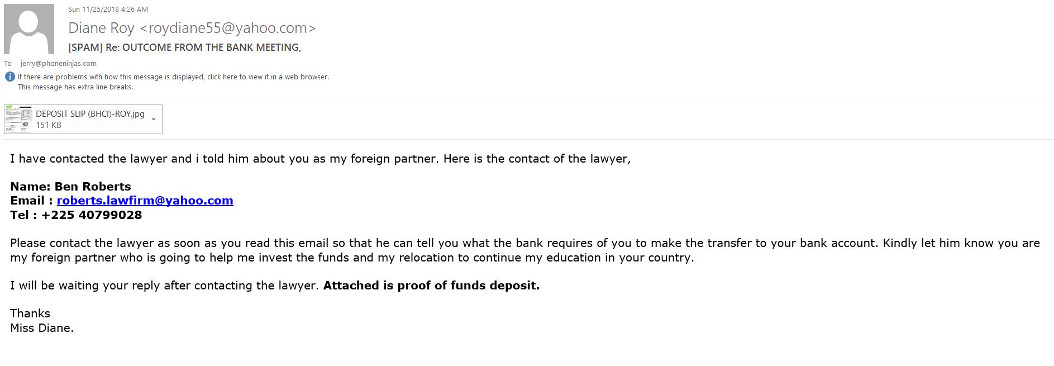Click the 'Miss Diane' signature
The image size is (1054, 366).
tap(42, 328)
